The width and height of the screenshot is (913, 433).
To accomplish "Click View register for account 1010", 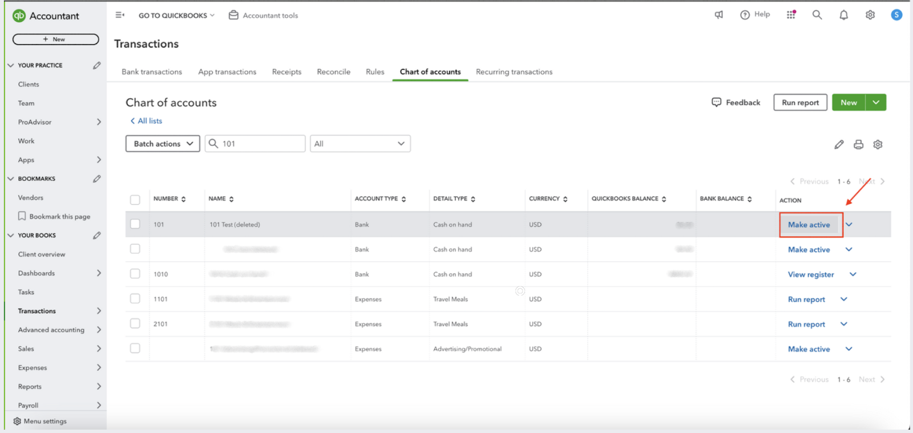I will coord(811,274).
